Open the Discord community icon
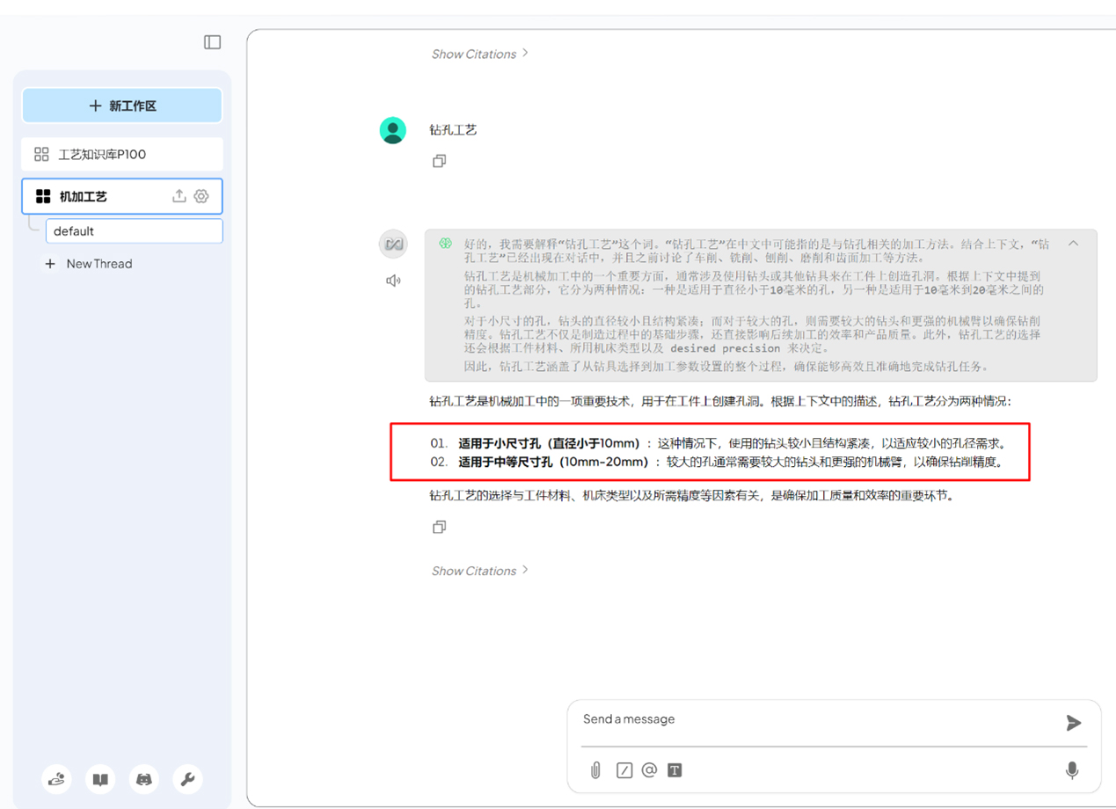 (x=144, y=779)
